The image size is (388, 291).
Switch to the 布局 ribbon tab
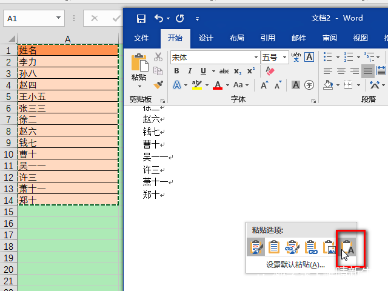click(x=237, y=38)
